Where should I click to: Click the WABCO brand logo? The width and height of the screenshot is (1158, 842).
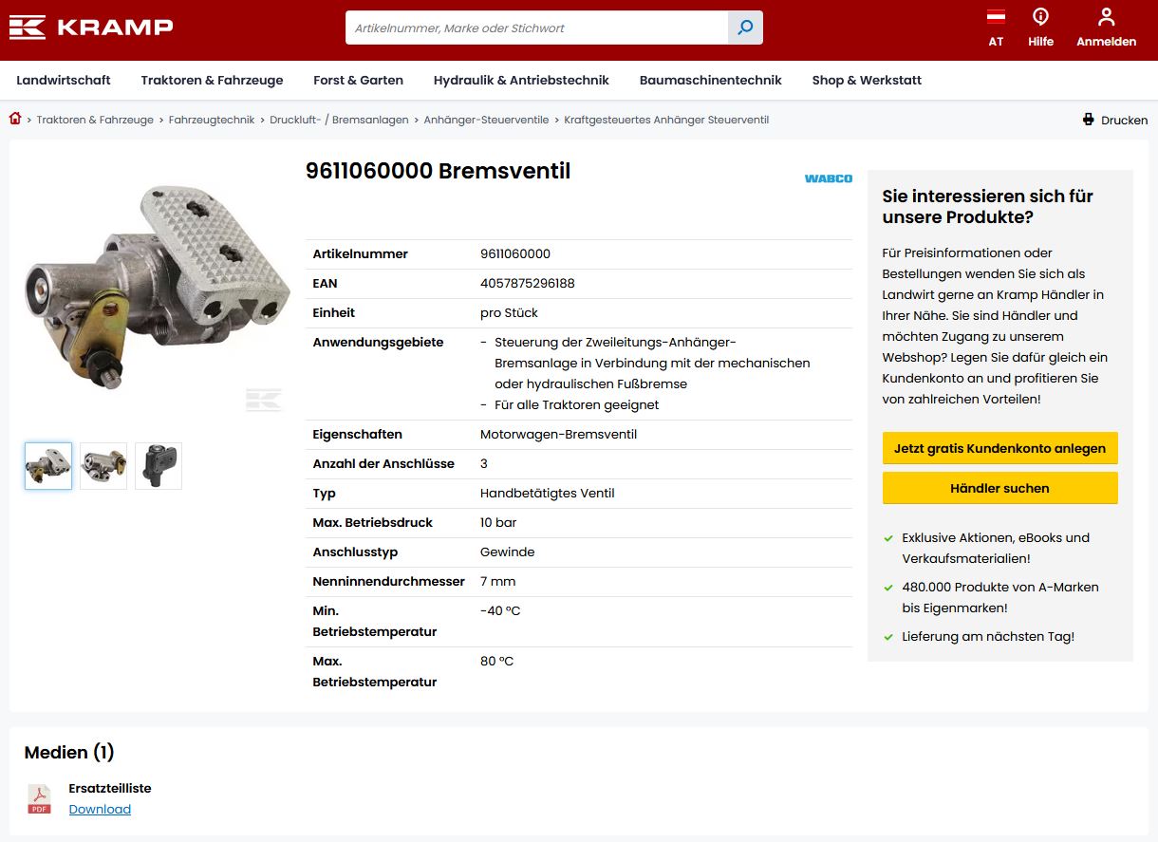828,178
